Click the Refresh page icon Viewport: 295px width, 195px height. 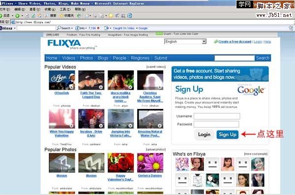[x=33, y=16]
